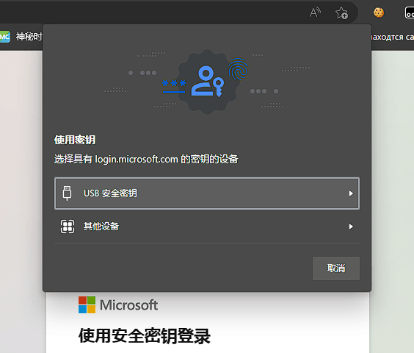Expand the 其他设备 arrow

coord(351,227)
